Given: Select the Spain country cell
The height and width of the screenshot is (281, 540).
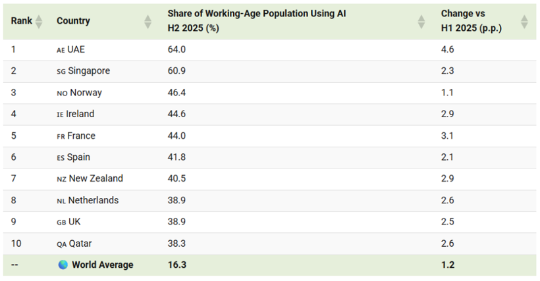Looking at the screenshot, I should point(78,157).
